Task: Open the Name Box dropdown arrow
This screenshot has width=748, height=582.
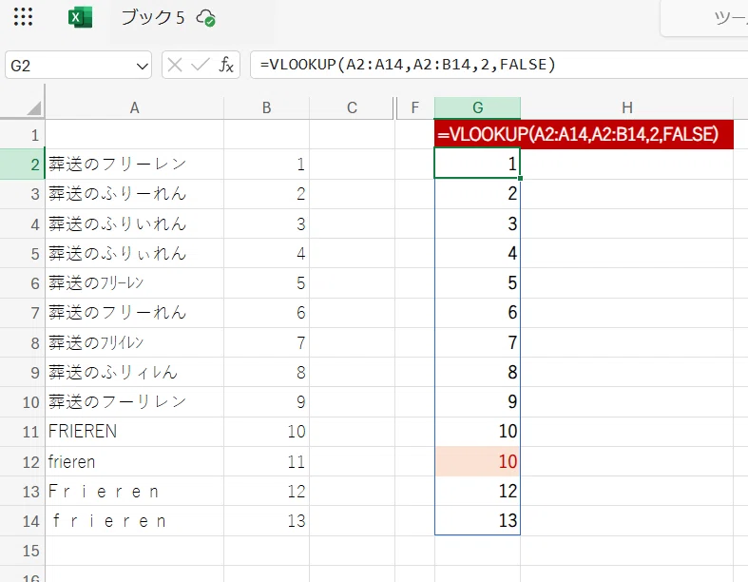Action: 142,66
